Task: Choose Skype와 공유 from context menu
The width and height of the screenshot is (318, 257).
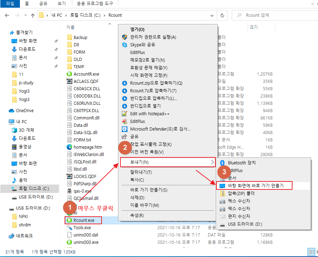Action: click(x=142, y=45)
